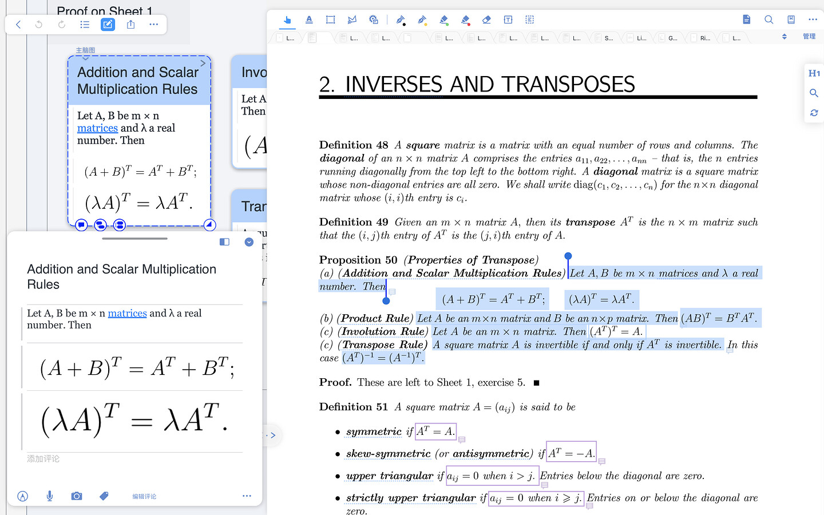Click the boxed A^T = −A excerpt
The width and height of the screenshot is (824, 515).
[572, 453]
